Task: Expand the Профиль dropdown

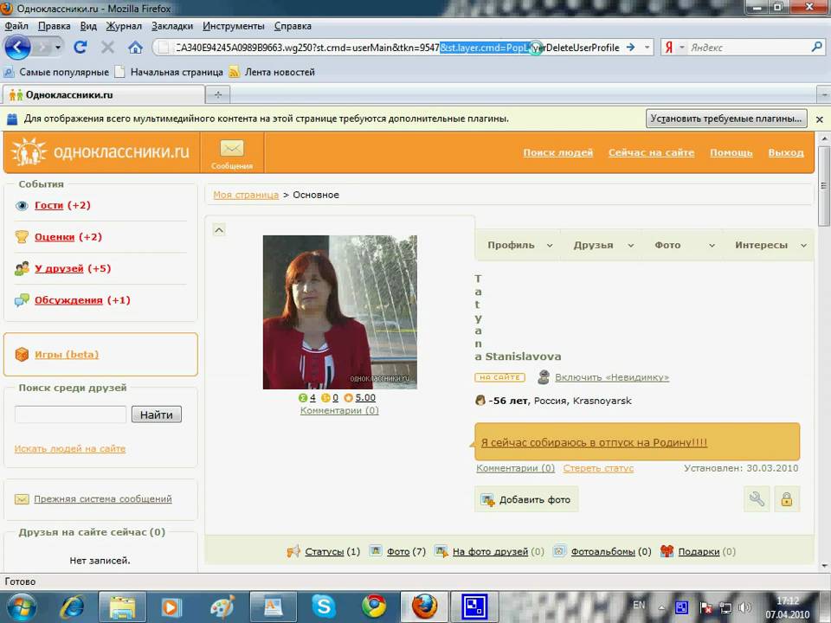Action: tap(550, 245)
